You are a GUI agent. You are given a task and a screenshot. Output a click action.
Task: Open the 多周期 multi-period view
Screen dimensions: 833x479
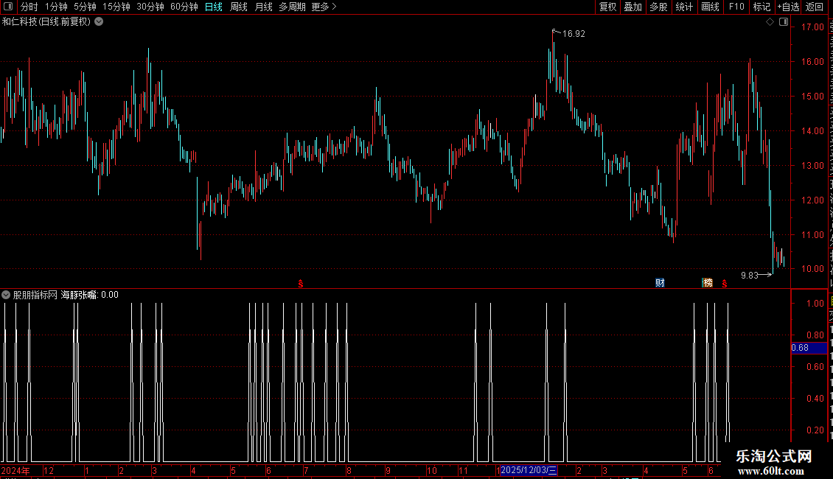click(x=292, y=7)
